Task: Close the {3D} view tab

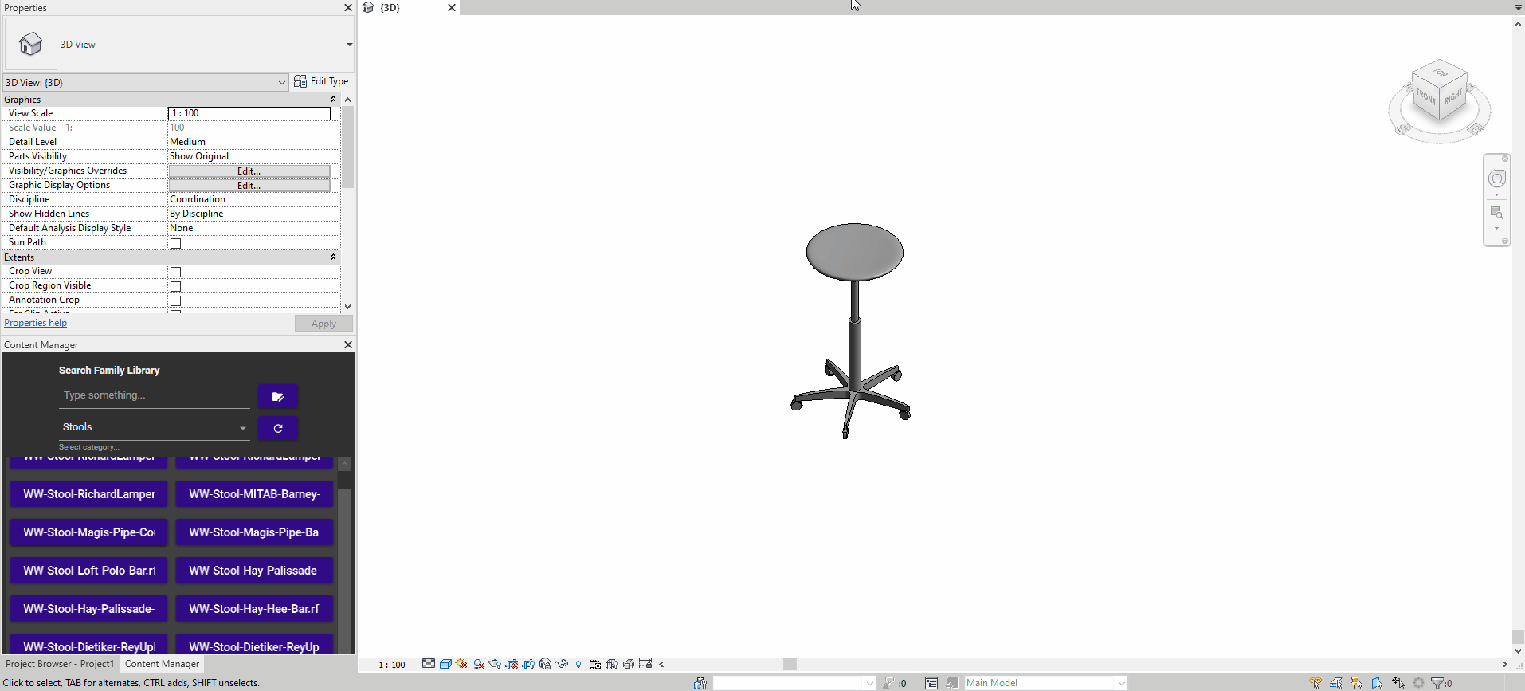Action: pyautogui.click(x=452, y=7)
